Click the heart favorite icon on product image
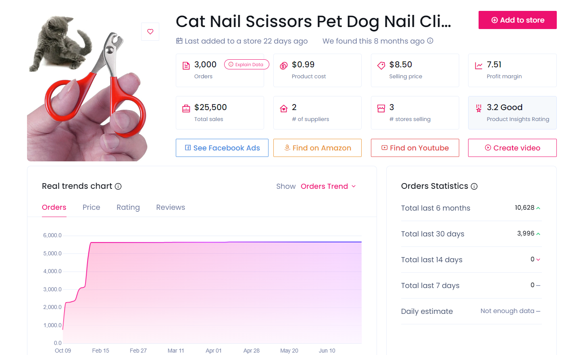This screenshot has height=355, width=583. (150, 31)
